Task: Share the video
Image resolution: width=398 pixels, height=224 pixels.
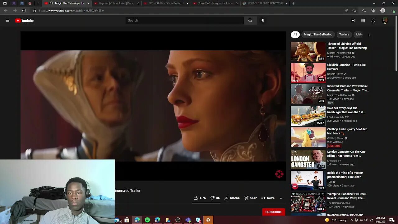Action: click(232, 198)
